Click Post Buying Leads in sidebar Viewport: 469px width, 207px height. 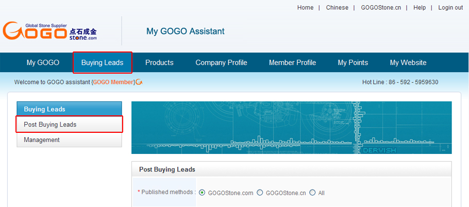[70, 125]
